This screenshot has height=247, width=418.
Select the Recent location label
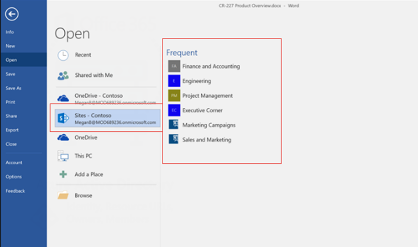[x=83, y=55]
